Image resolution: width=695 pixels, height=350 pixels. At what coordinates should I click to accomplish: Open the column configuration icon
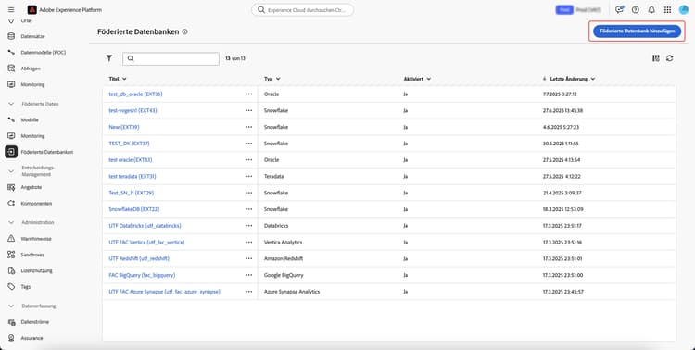pyautogui.click(x=656, y=58)
